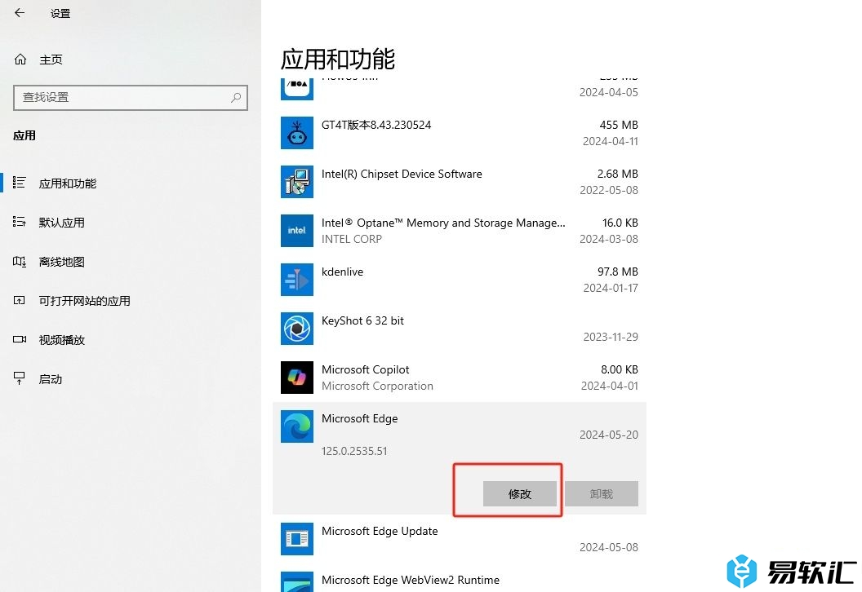Click the Microsoft Copilot app icon

tap(297, 378)
